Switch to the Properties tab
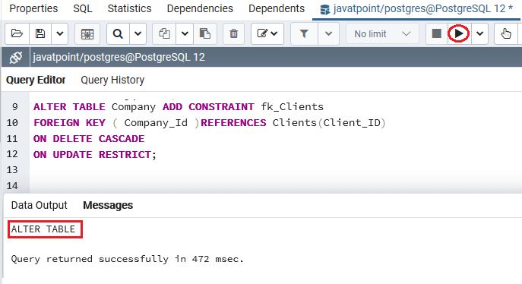 [x=33, y=8]
